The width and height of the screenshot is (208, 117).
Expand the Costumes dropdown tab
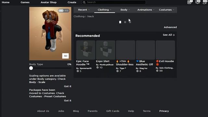[x=166, y=10]
